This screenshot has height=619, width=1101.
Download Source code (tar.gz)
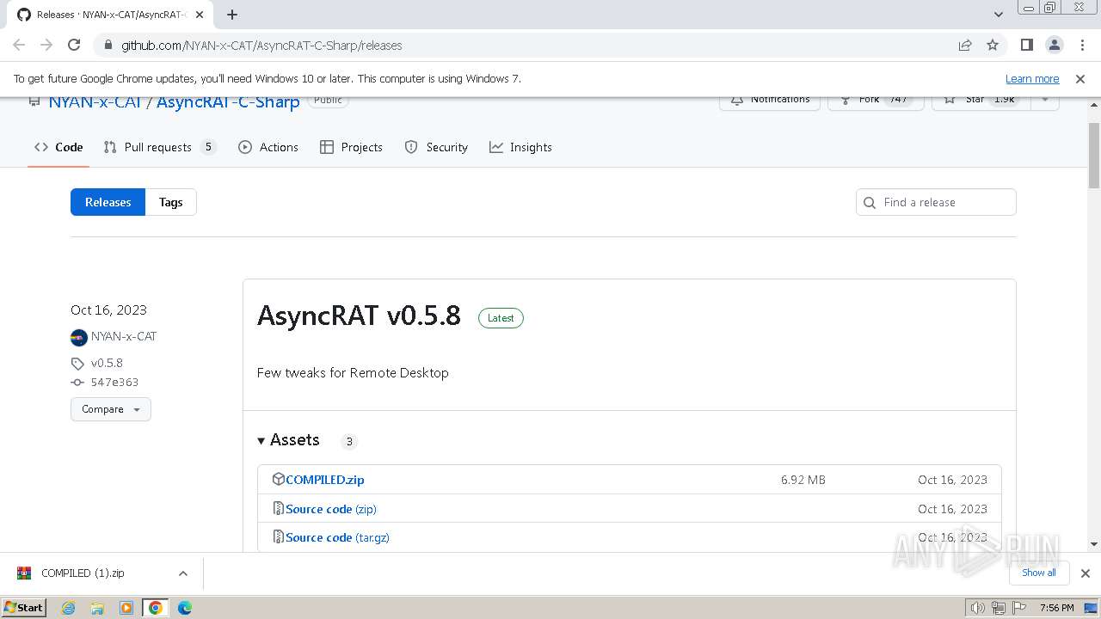click(337, 537)
